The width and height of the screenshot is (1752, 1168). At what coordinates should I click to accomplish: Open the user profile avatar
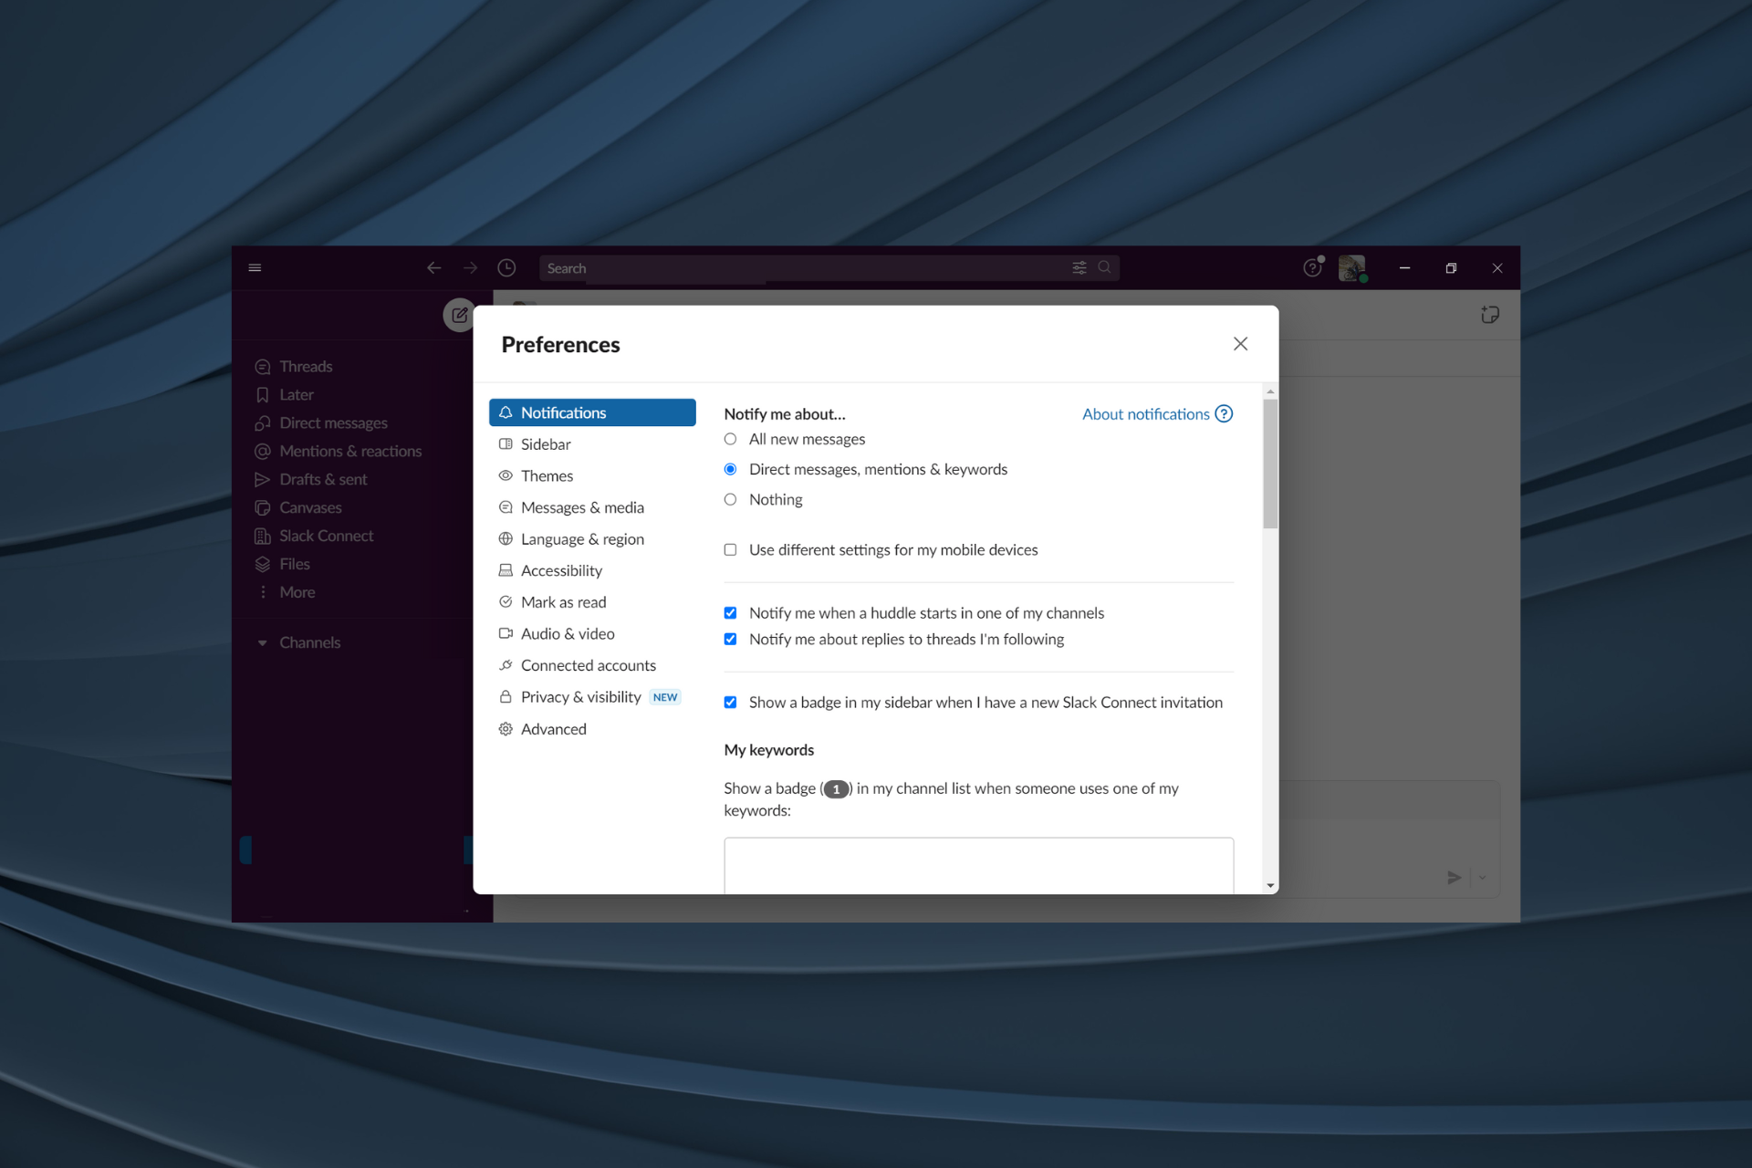[x=1351, y=268]
